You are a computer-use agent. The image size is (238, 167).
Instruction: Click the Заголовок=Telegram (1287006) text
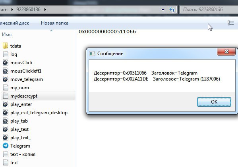point(186,79)
